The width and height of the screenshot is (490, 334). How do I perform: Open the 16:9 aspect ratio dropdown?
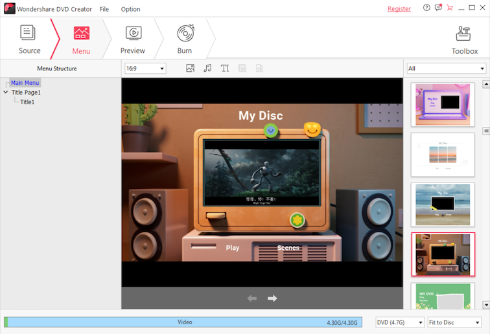(145, 69)
